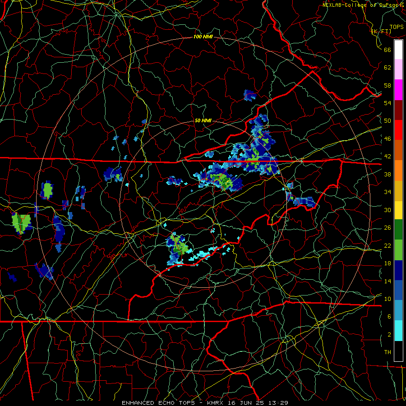Viewport: 406px width, 406px height.
Task: Select the light pink legend color block
Action: click(x=398, y=69)
